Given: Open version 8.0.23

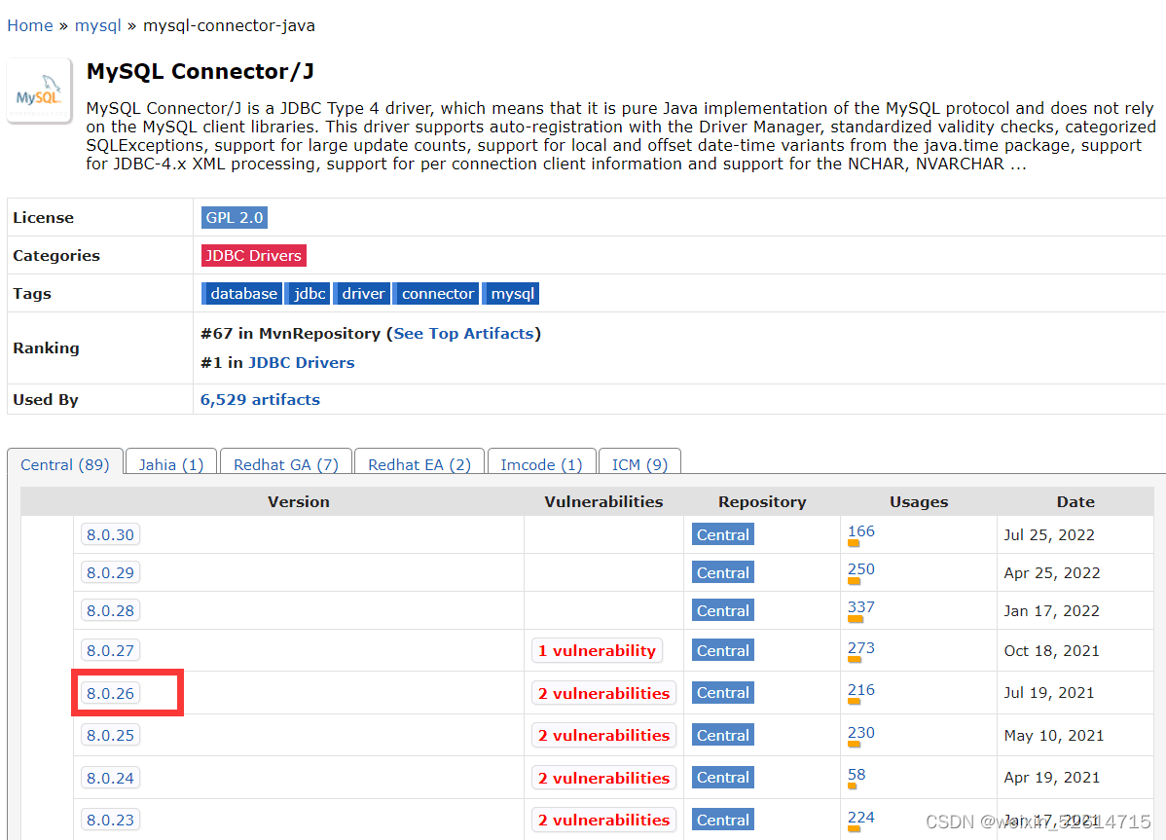Looking at the screenshot, I should (110, 820).
